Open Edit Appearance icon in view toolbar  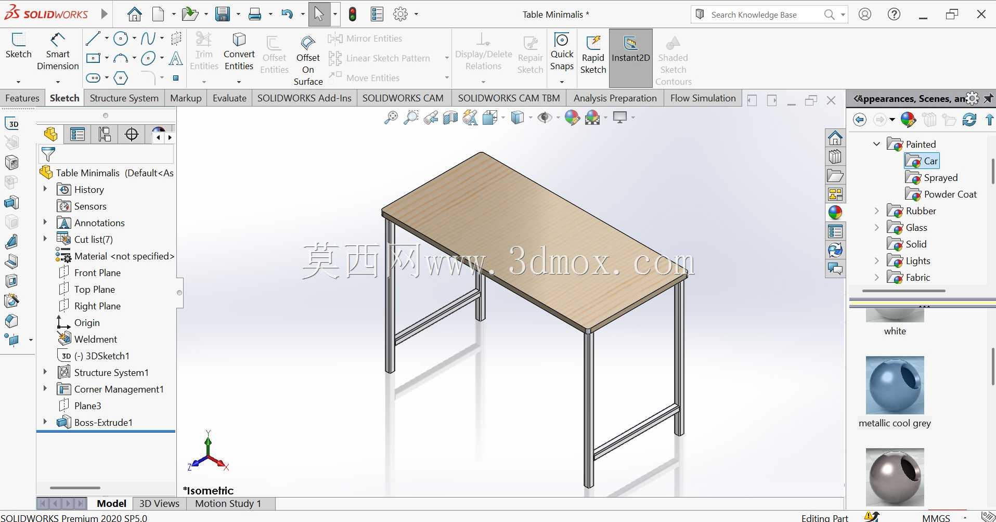pyautogui.click(x=572, y=118)
